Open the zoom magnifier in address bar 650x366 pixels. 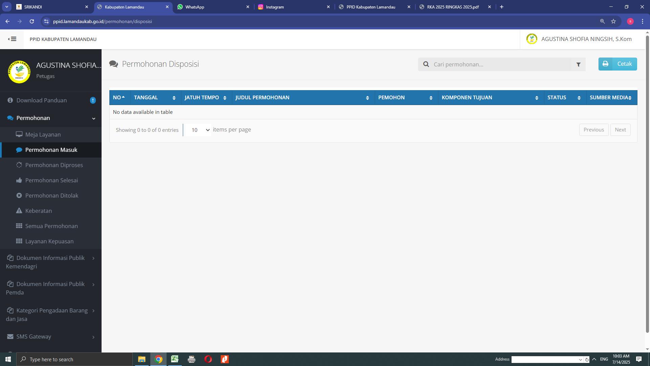pyautogui.click(x=602, y=21)
